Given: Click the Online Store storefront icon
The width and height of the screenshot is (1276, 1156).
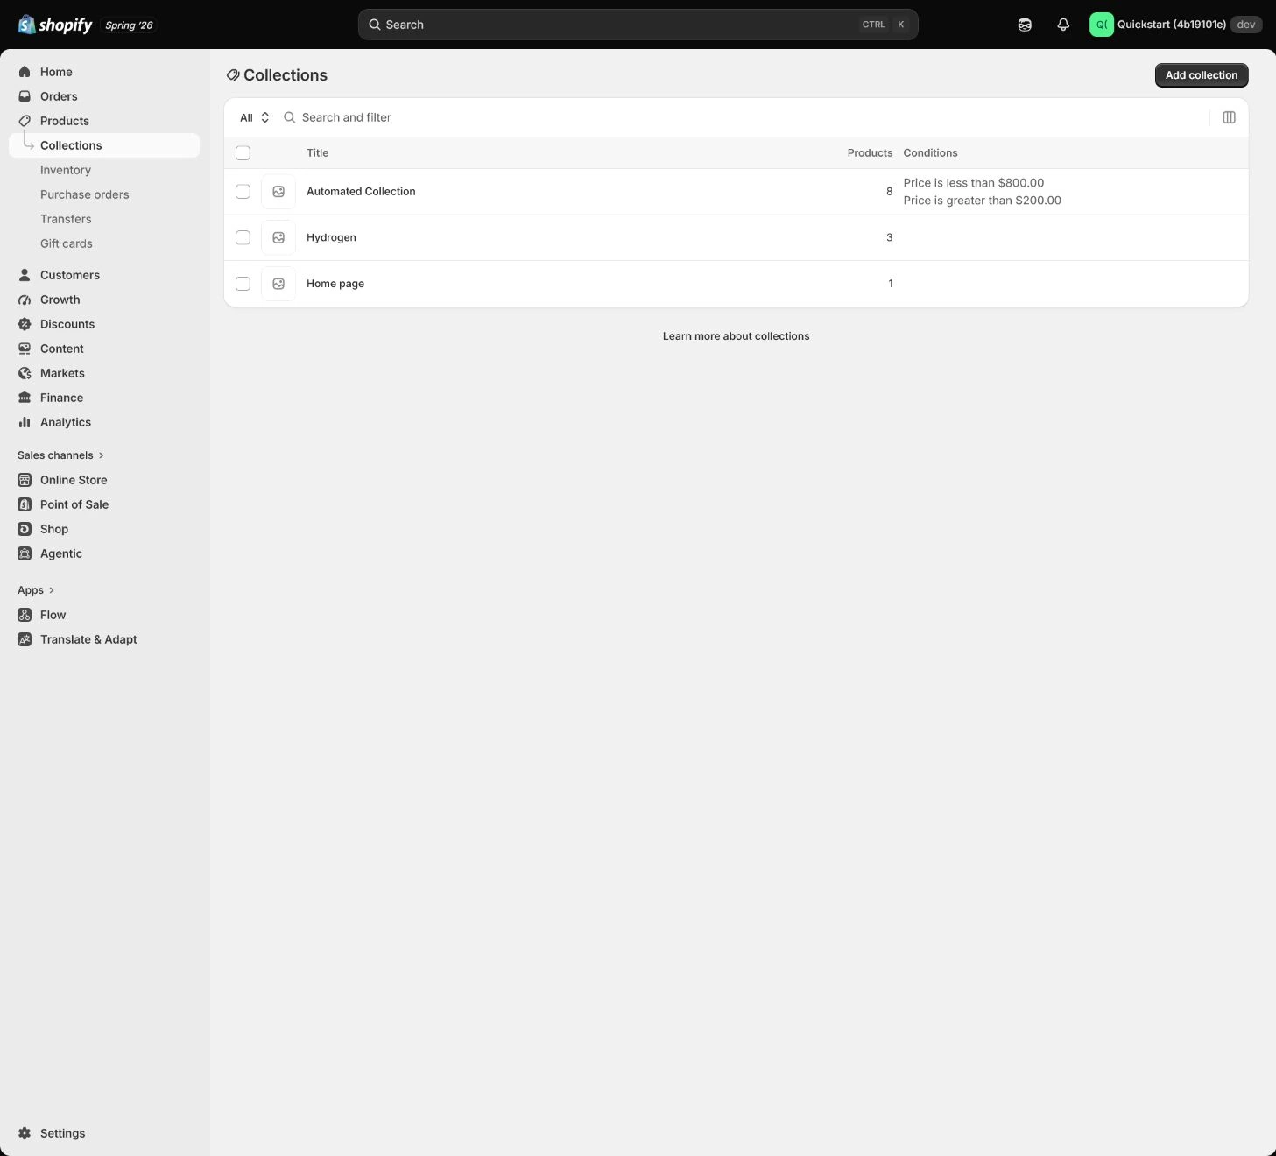Looking at the screenshot, I should [x=25, y=480].
